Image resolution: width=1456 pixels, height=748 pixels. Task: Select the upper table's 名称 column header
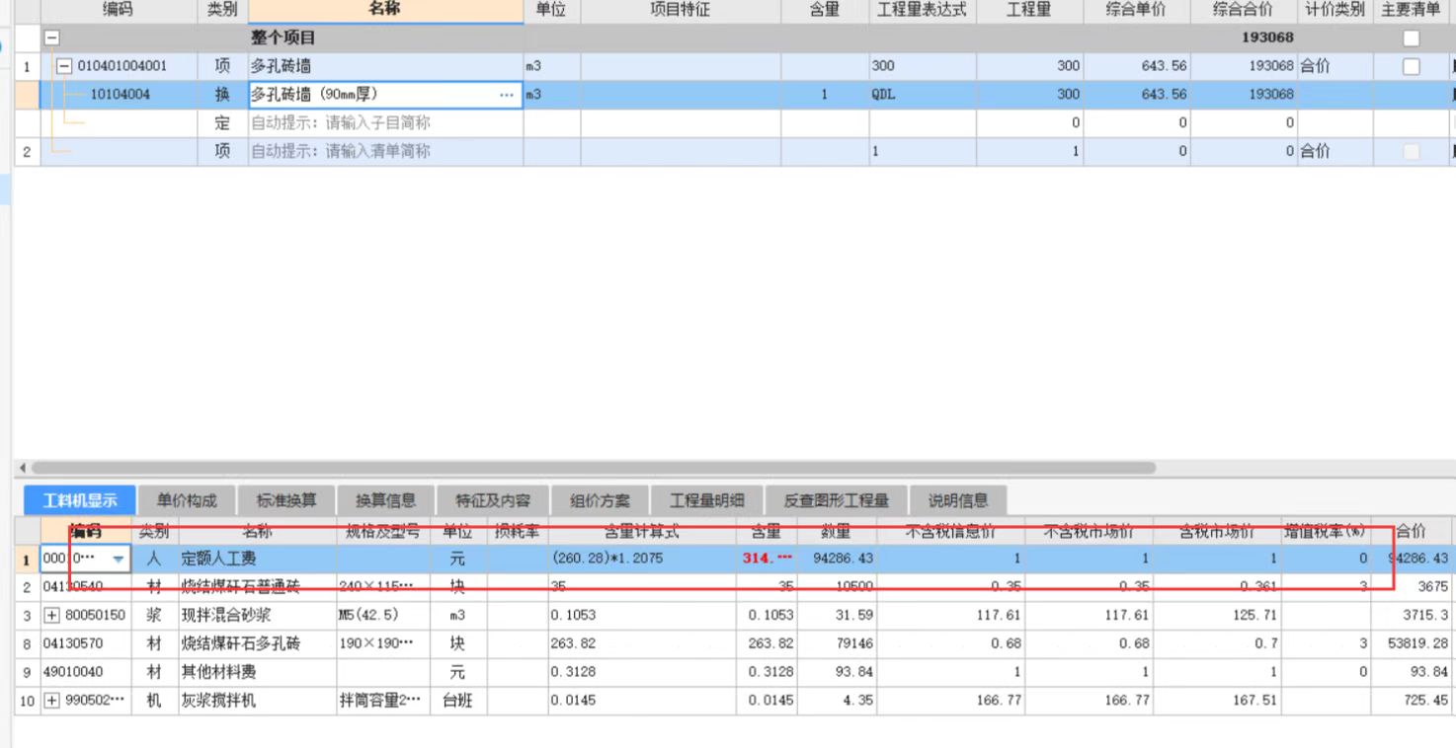385,10
